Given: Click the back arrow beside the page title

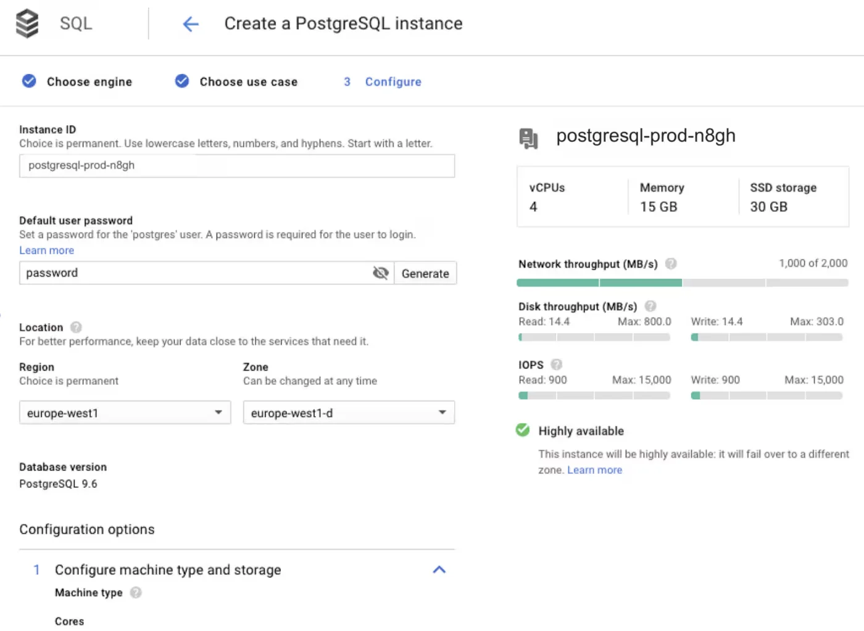Looking at the screenshot, I should pyautogui.click(x=191, y=23).
